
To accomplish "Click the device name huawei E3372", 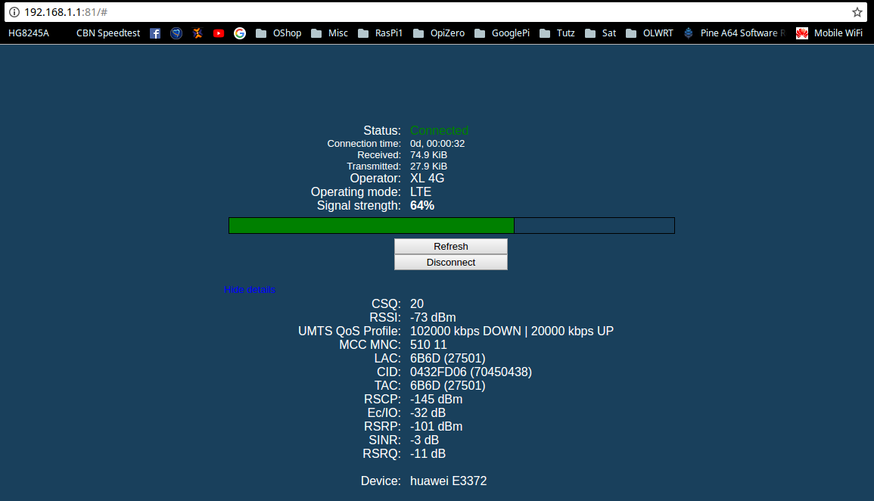I will [448, 481].
